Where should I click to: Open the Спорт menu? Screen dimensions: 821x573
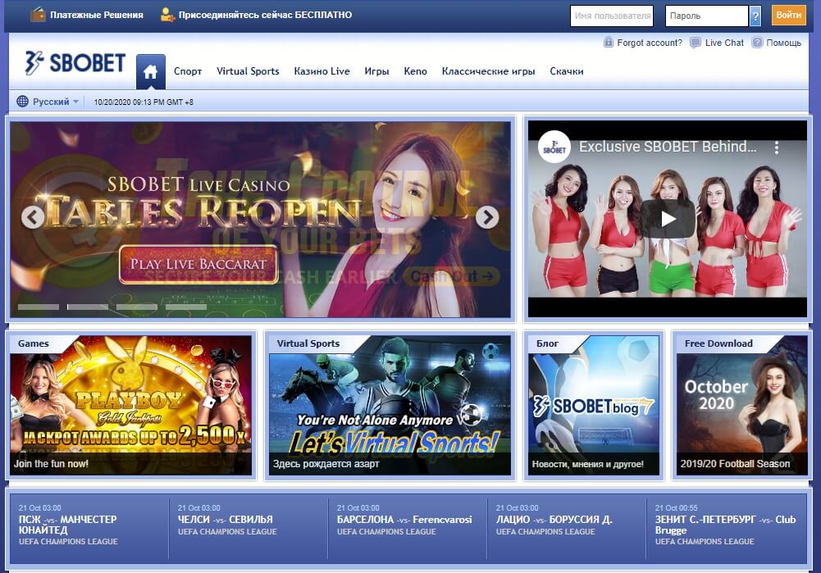click(x=188, y=71)
